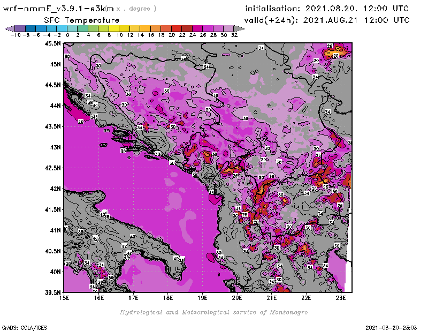
Task: Select the green 2 to 4 legend swatch
Action: [83, 28]
